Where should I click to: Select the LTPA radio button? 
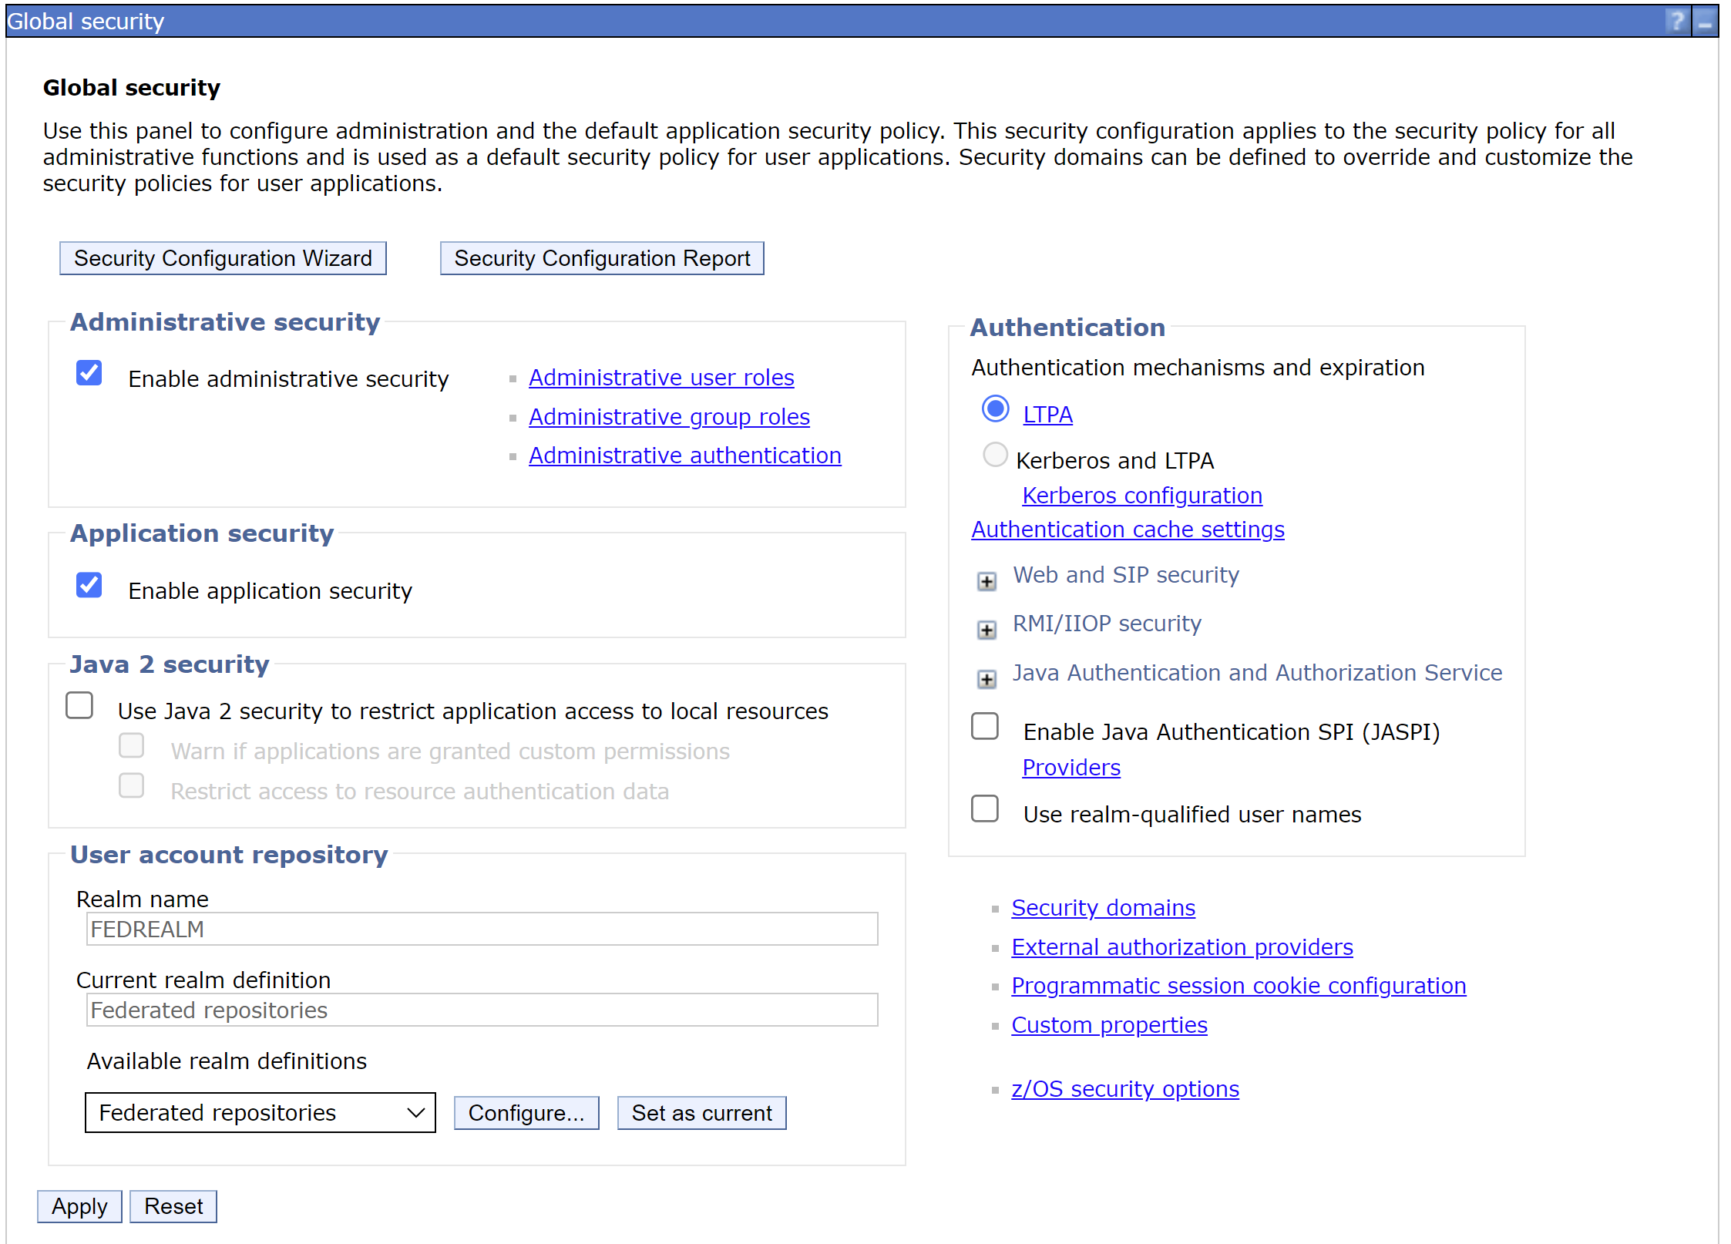pos(995,409)
